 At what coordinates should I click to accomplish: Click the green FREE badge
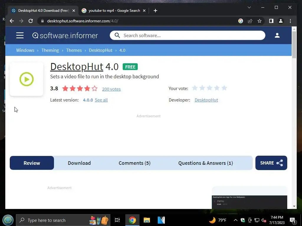pyautogui.click(x=130, y=67)
